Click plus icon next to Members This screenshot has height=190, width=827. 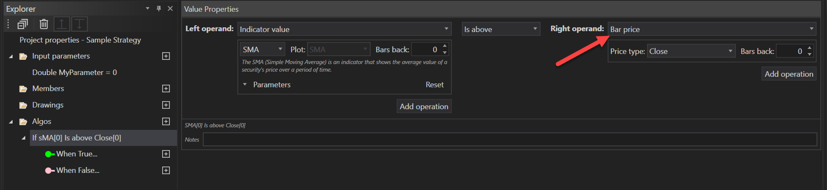[166, 88]
